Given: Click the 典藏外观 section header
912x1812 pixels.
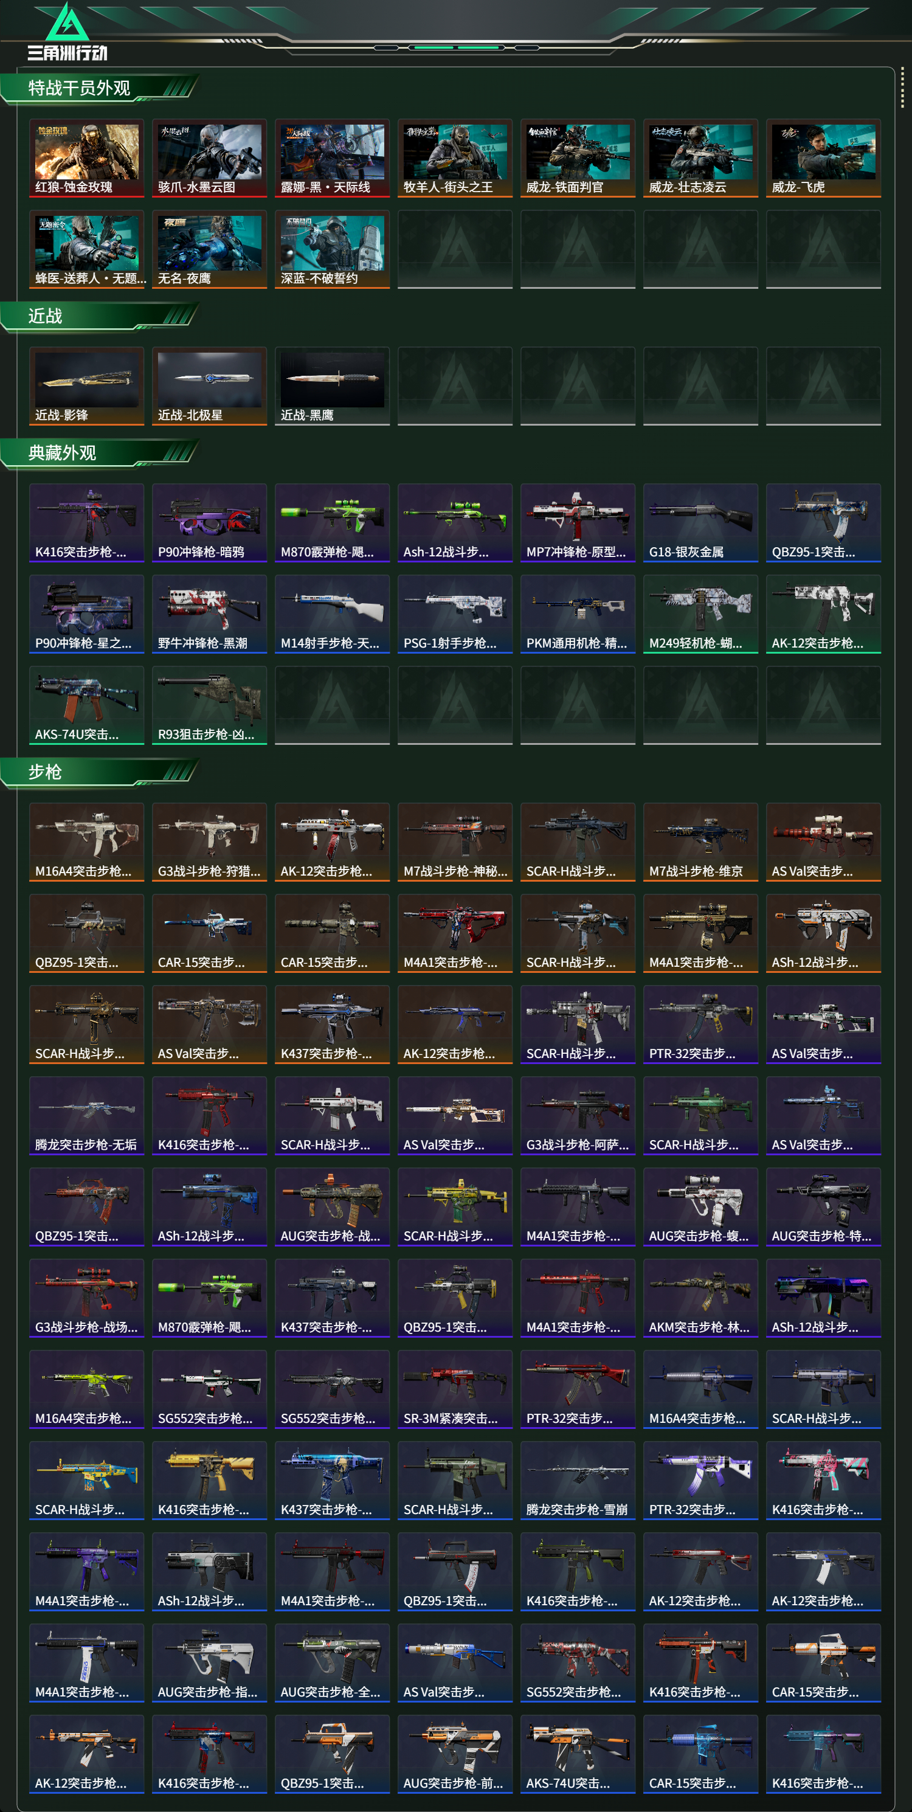Looking at the screenshot, I should [x=62, y=452].
